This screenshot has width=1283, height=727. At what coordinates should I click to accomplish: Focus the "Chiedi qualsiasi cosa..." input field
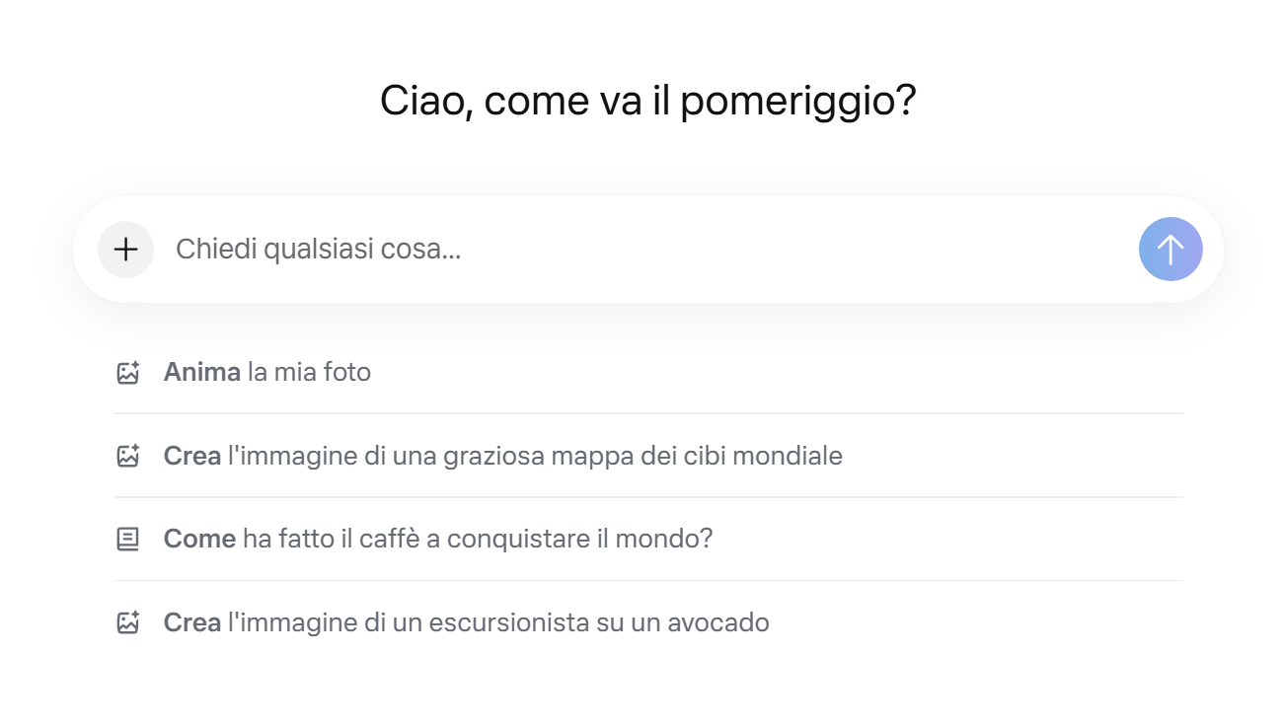(x=641, y=250)
